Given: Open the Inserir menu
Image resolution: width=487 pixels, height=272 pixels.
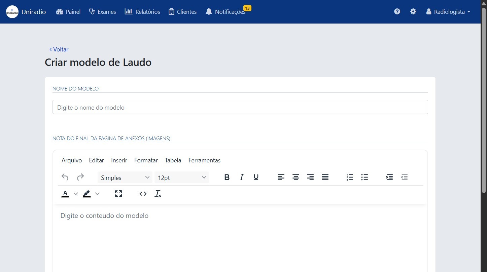Looking at the screenshot, I should pos(119,160).
